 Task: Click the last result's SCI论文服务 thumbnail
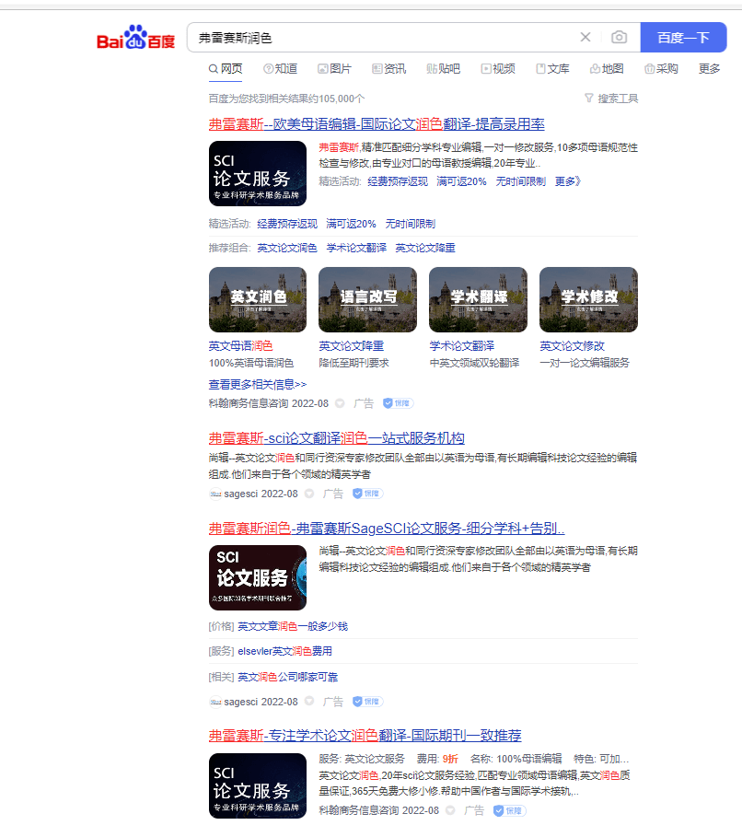pos(257,785)
